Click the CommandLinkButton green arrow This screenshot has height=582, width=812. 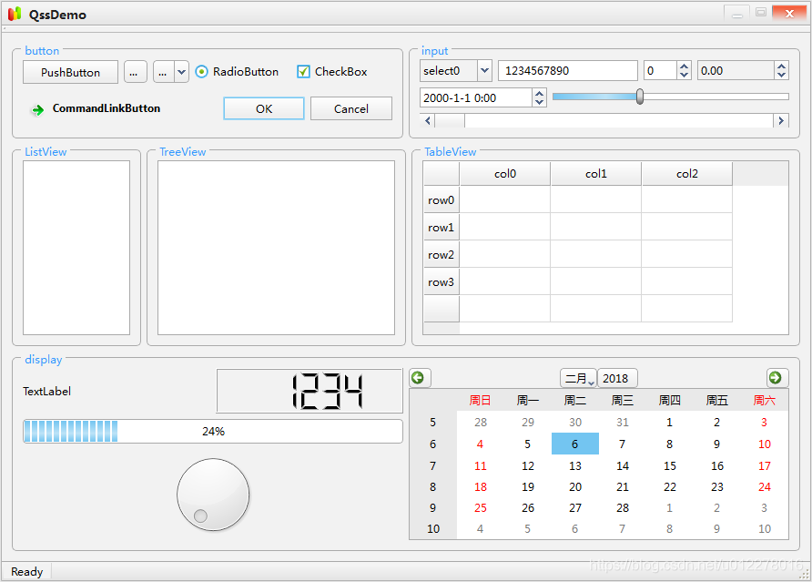(x=37, y=110)
